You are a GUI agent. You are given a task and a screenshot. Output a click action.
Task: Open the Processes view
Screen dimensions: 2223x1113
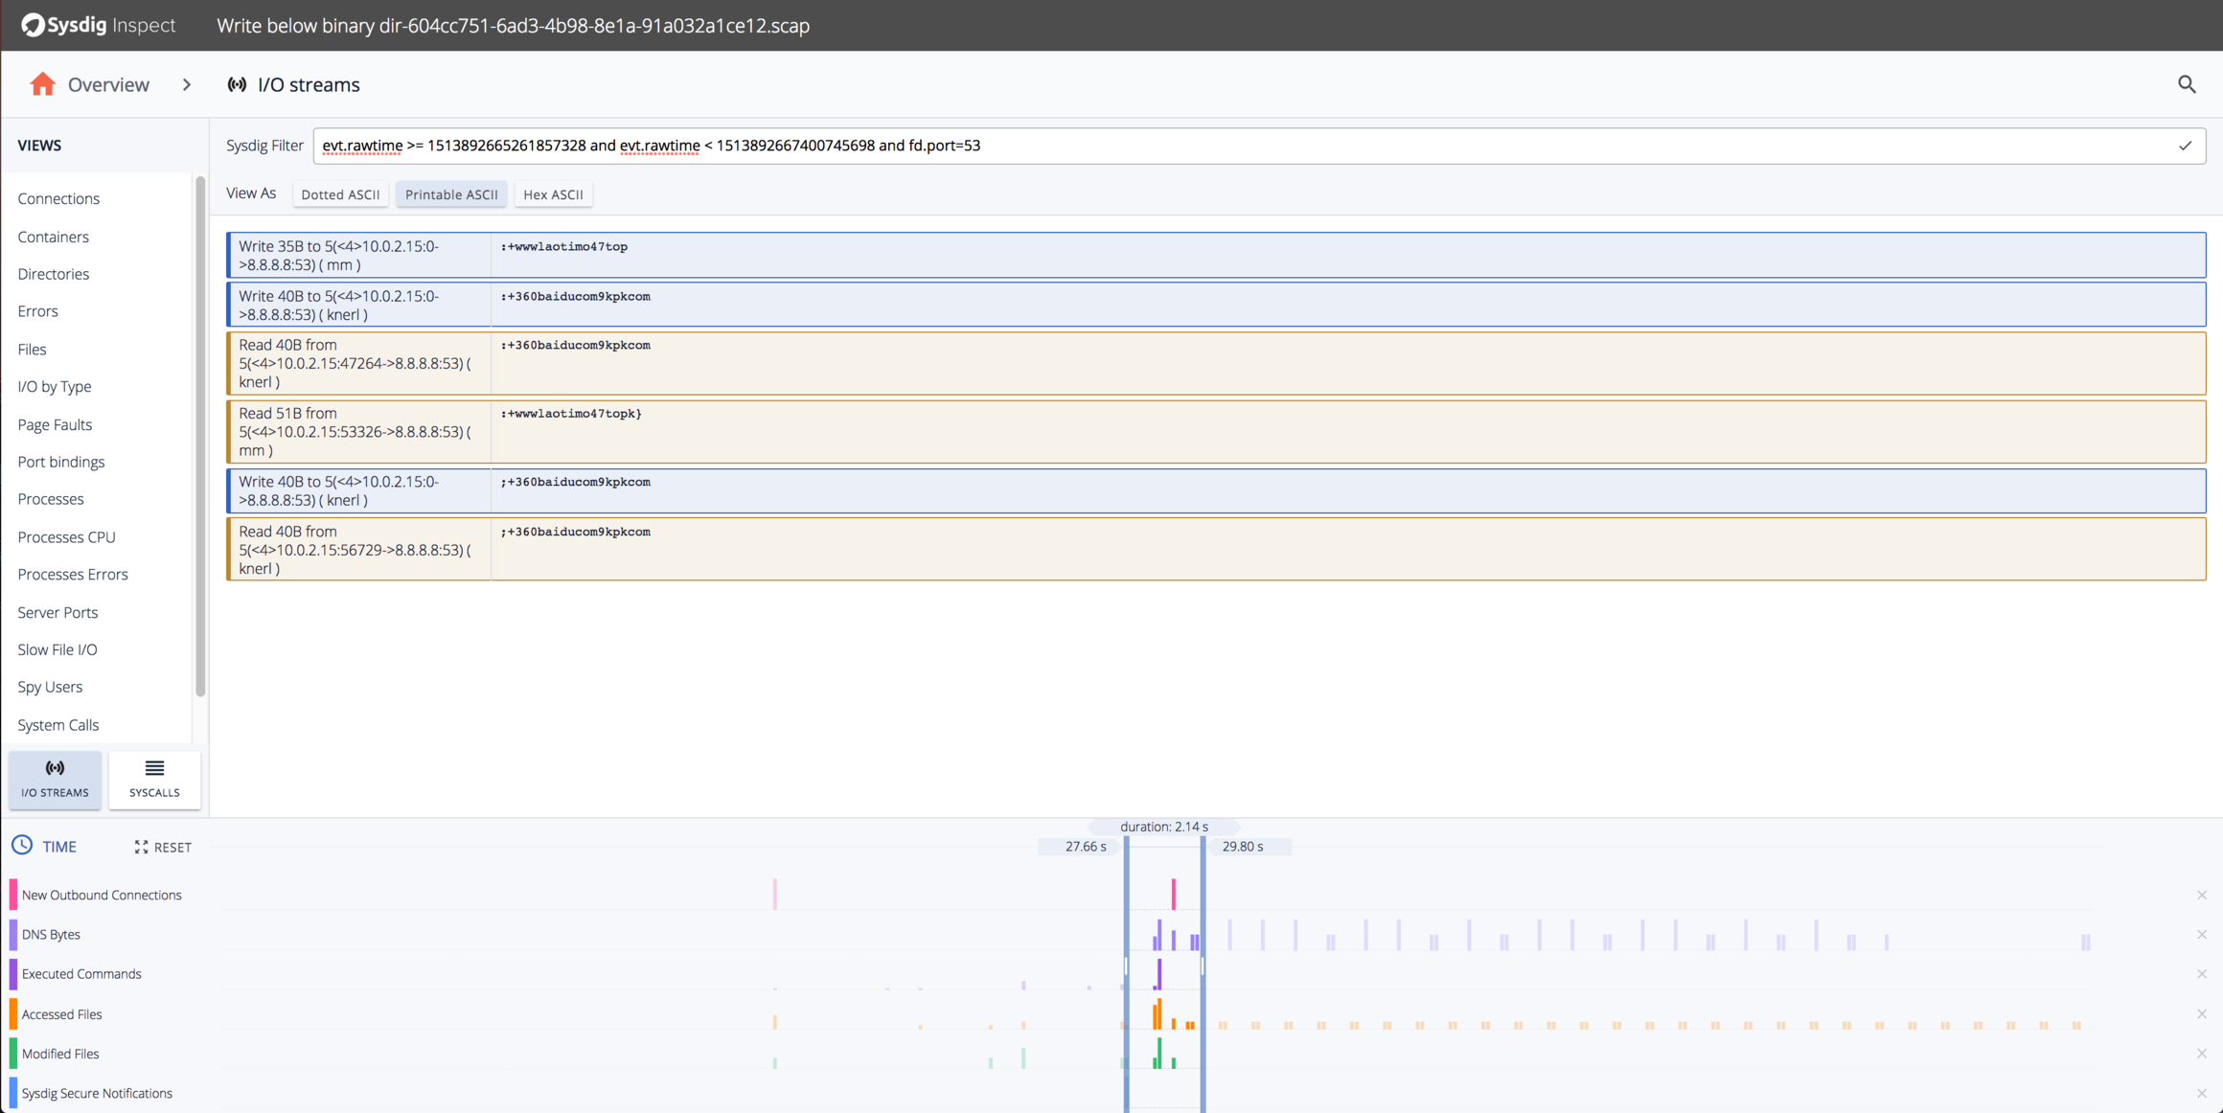pos(50,499)
